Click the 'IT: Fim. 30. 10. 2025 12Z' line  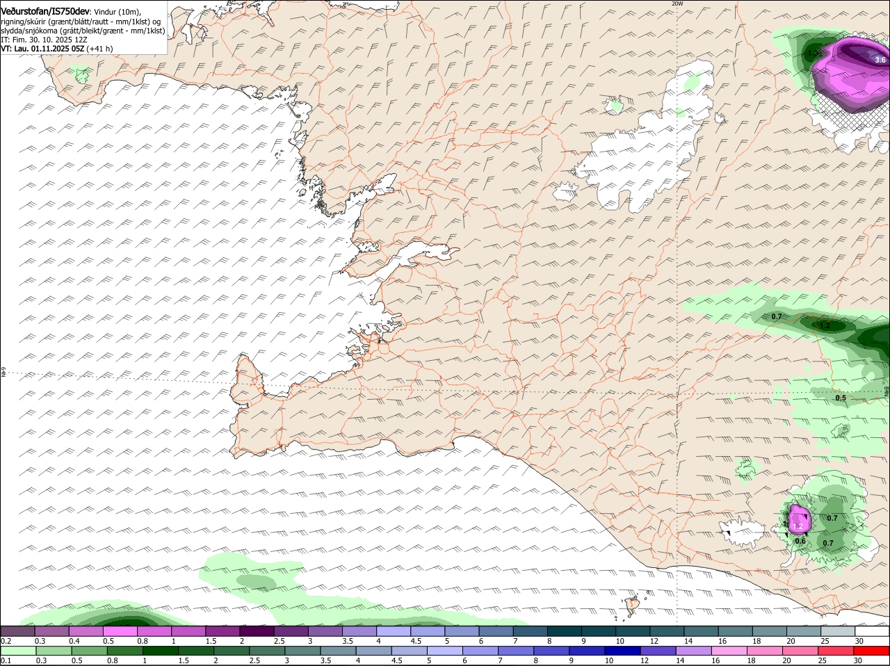[44, 40]
